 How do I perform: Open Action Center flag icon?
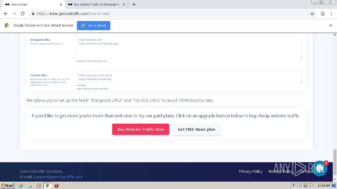pyautogui.click(x=312, y=186)
